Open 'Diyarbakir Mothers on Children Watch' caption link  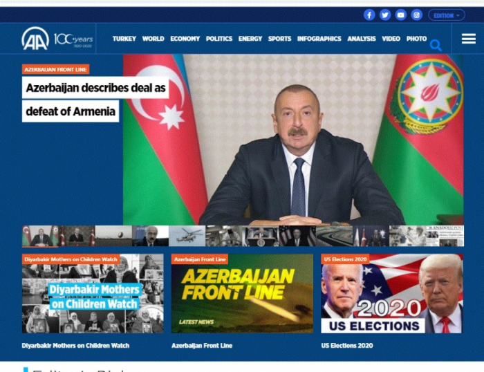(x=75, y=346)
